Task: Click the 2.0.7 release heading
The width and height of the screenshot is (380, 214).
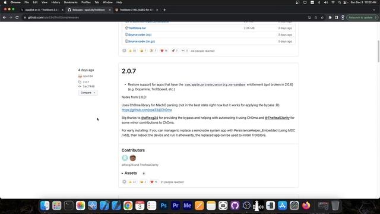Action: tap(129, 71)
